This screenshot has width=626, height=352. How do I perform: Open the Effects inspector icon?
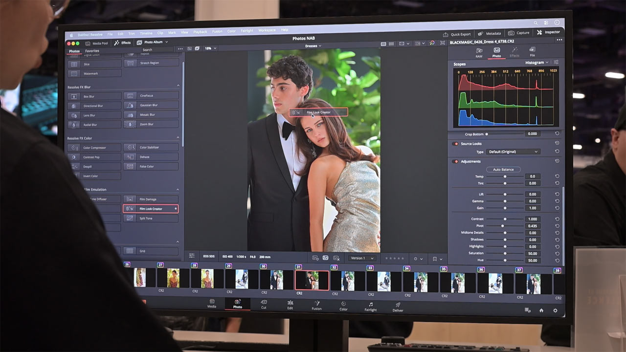click(514, 52)
